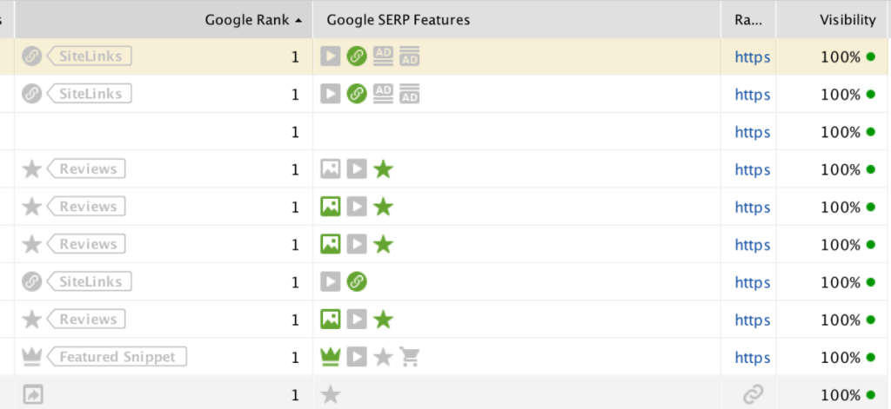The height and width of the screenshot is (409, 891).
Task: Click the gray star icon in bottom row
Action: (330, 395)
